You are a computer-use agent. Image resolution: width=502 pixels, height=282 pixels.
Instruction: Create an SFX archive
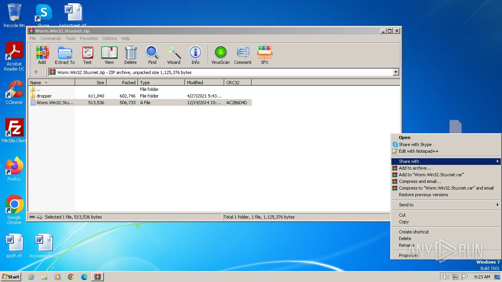265,55
